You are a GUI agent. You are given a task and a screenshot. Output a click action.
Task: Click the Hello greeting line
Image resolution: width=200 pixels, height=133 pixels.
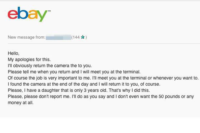(x=14, y=53)
